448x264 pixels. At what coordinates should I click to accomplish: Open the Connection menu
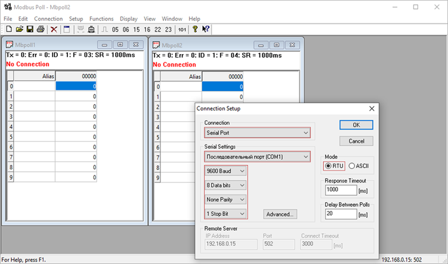coord(48,19)
